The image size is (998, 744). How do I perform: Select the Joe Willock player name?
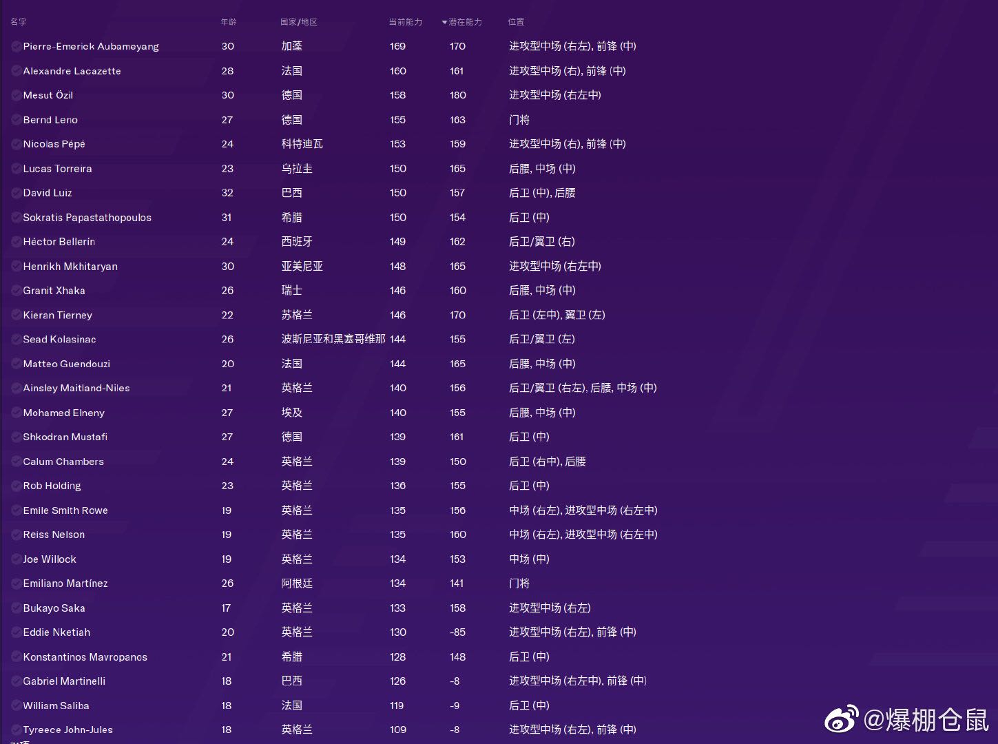click(x=50, y=559)
